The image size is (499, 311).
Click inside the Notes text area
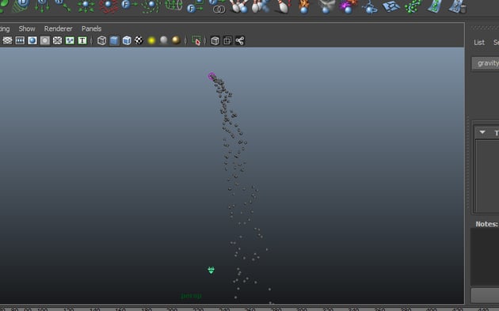(x=485, y=256)
